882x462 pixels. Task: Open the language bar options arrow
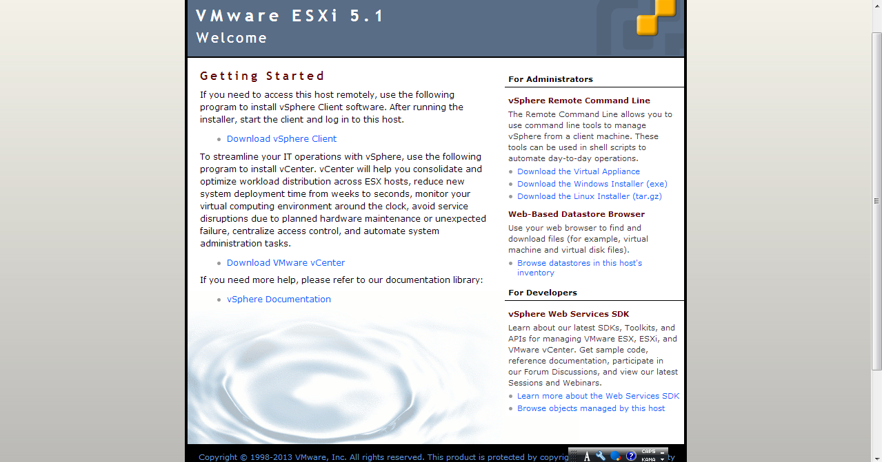[662, 459]
